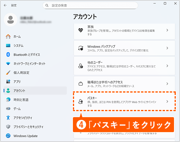The width and height of the screenshot is (180, 142).
Task: Open ホーム in the sidebar
Action: [x=17, y=37]
